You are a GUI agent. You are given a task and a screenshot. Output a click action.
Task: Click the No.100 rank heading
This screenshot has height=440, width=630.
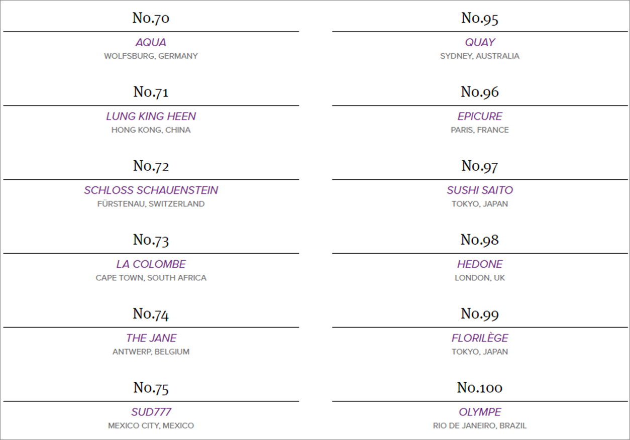click(x=480, y=388)
